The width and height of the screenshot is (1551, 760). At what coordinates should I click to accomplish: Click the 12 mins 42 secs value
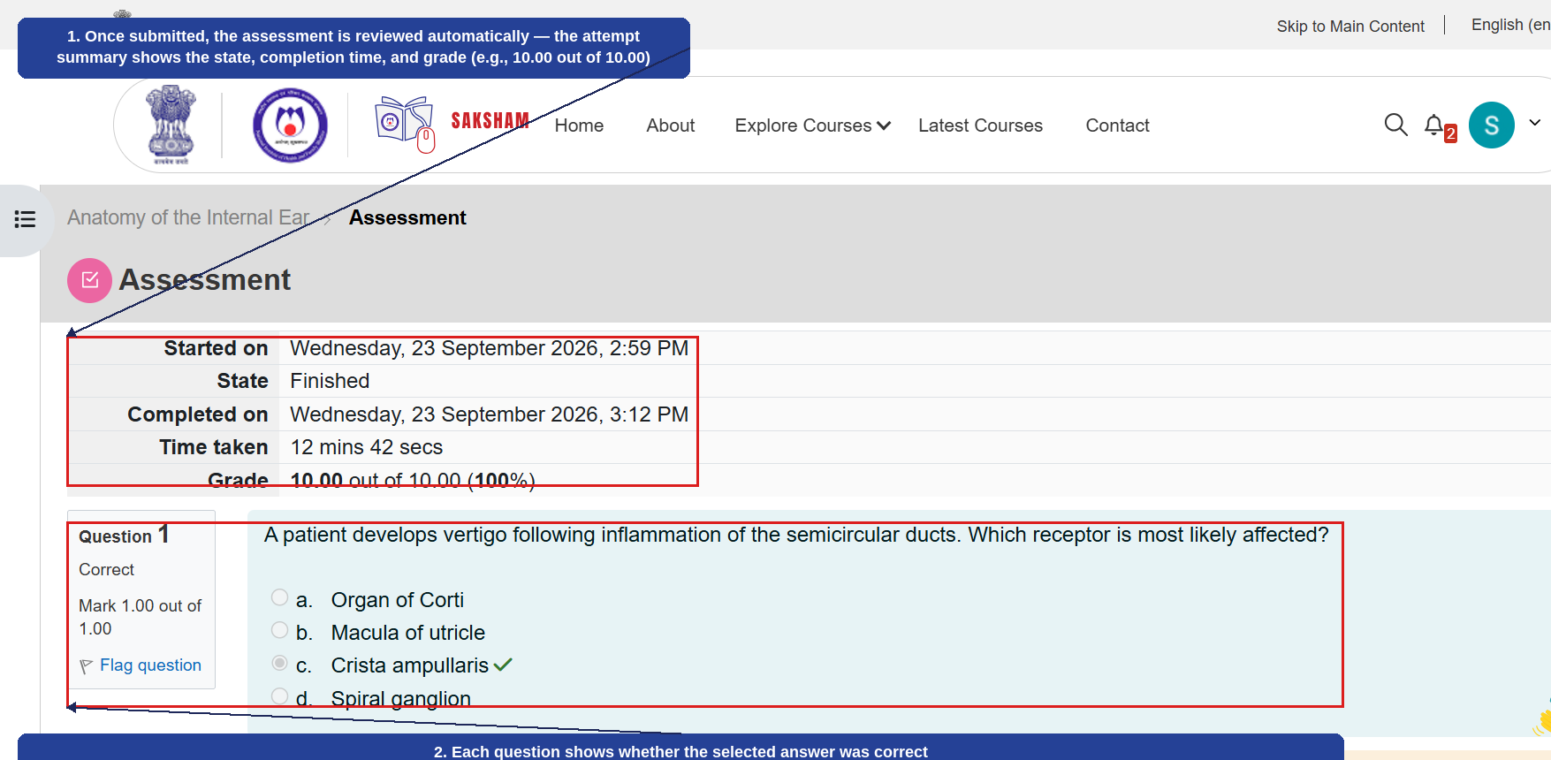point(367,447)
